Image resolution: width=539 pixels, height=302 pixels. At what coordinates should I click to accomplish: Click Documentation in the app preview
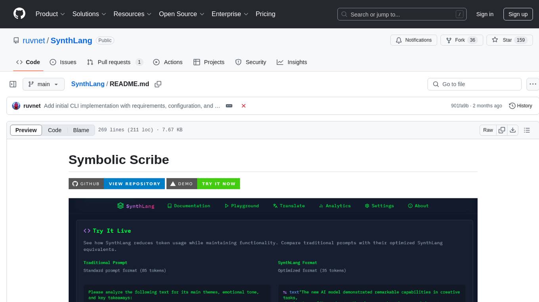[189, 206]
